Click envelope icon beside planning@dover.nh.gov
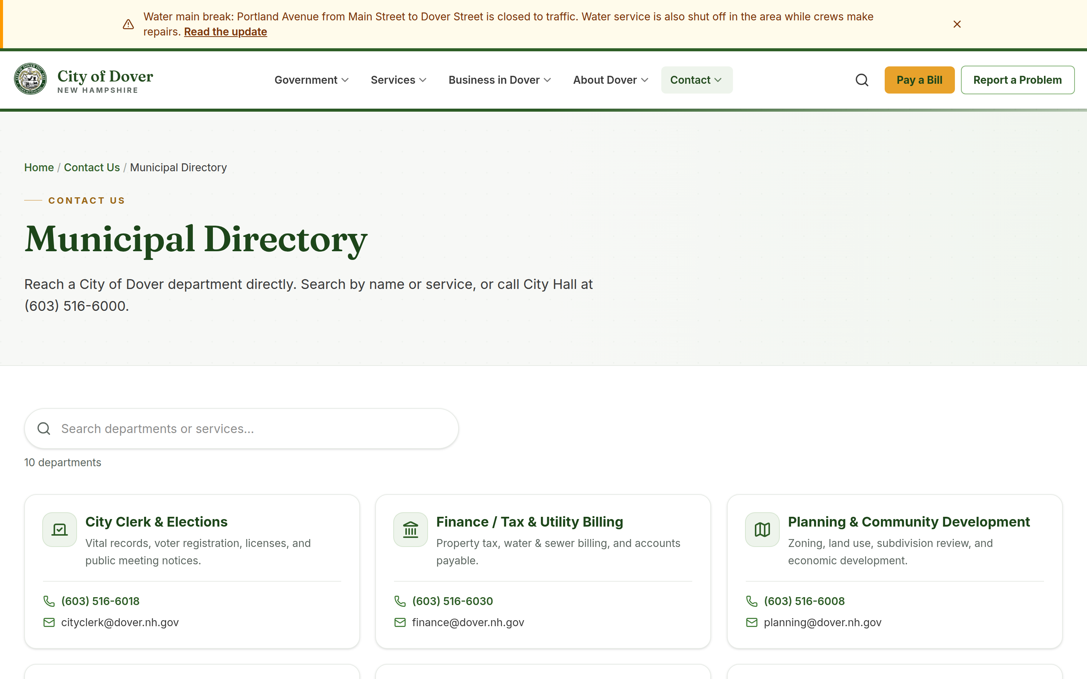The image size is (1087, 679). pos(751,622)
